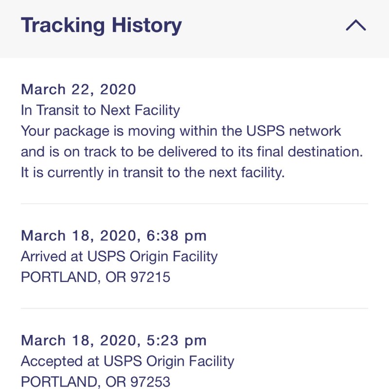Open Accepted at USPS Origin Facility event
The height and width of the screenshot is (389, 389).
pyautogui.click(x=127, y=361)
